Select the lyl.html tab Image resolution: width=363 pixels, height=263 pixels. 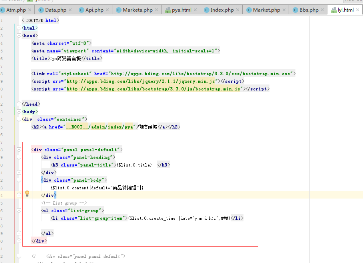tap(345, 10)
